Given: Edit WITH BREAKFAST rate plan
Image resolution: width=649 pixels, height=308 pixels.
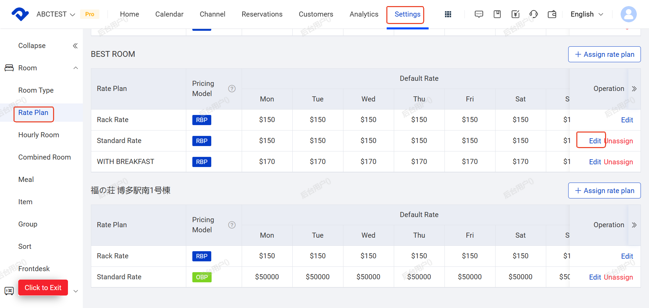Looking at the screenshot, I should tap(595, 162).
